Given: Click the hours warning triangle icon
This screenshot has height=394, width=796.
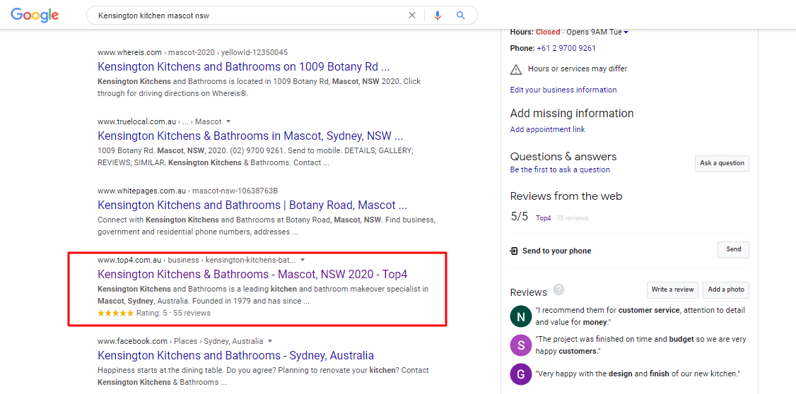Looking at the screenshot, I should 516,69.
